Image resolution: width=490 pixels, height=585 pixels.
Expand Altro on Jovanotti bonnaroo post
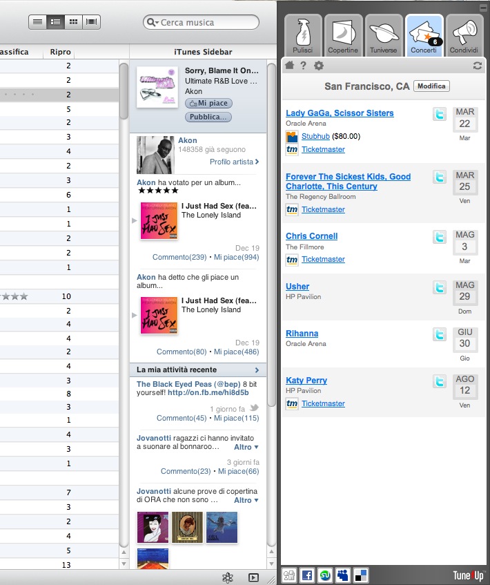(246, 447)
